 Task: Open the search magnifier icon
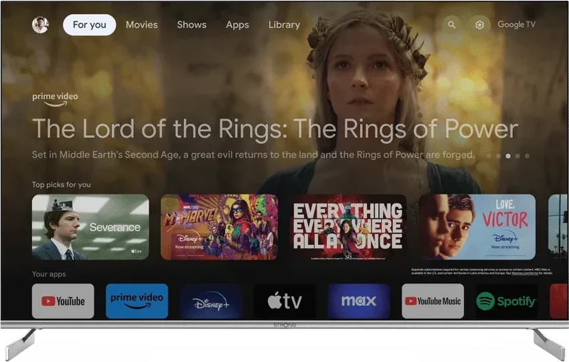pos(451,25)
